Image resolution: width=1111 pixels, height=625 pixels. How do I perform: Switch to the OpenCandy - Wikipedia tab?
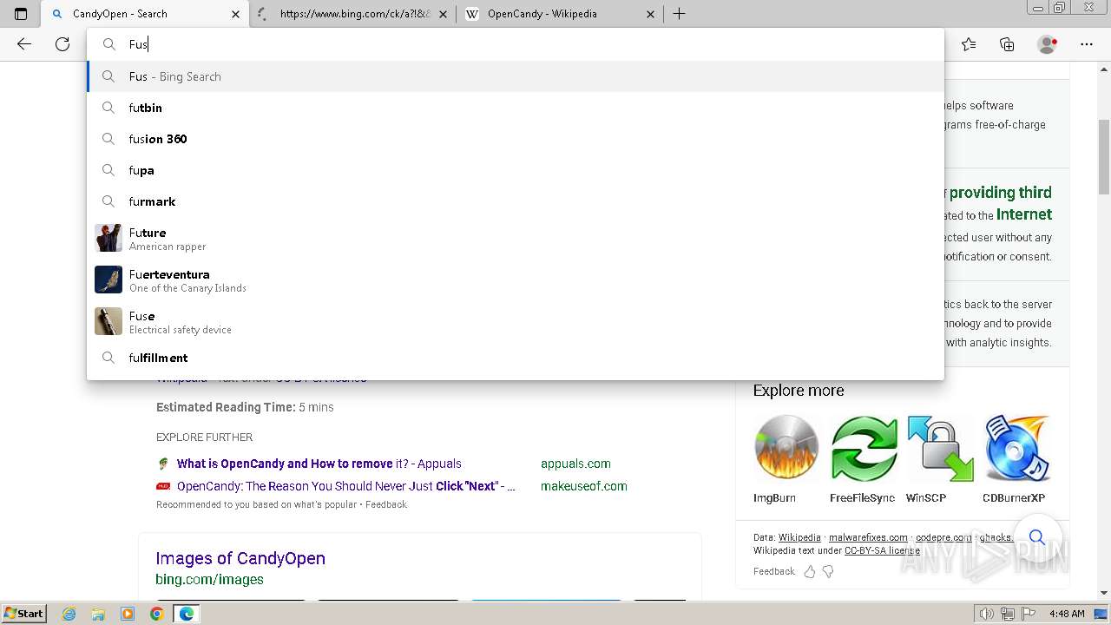[561, 14]
